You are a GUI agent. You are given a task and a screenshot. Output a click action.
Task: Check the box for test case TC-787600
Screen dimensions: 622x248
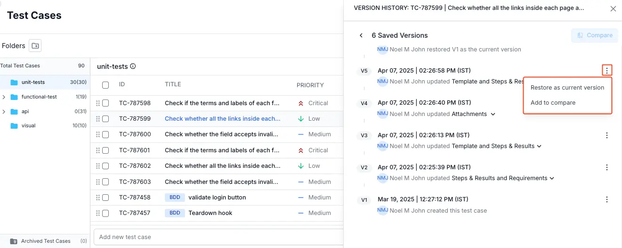point(105,134)
